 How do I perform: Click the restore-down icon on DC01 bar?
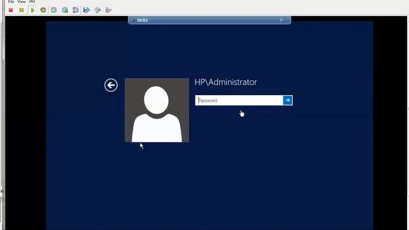tap(281, 20)
